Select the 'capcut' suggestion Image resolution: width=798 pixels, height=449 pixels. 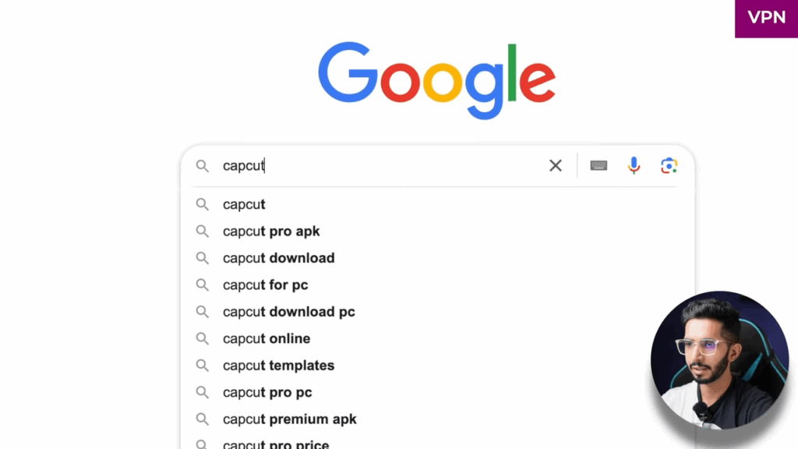(x=244, y=204)
